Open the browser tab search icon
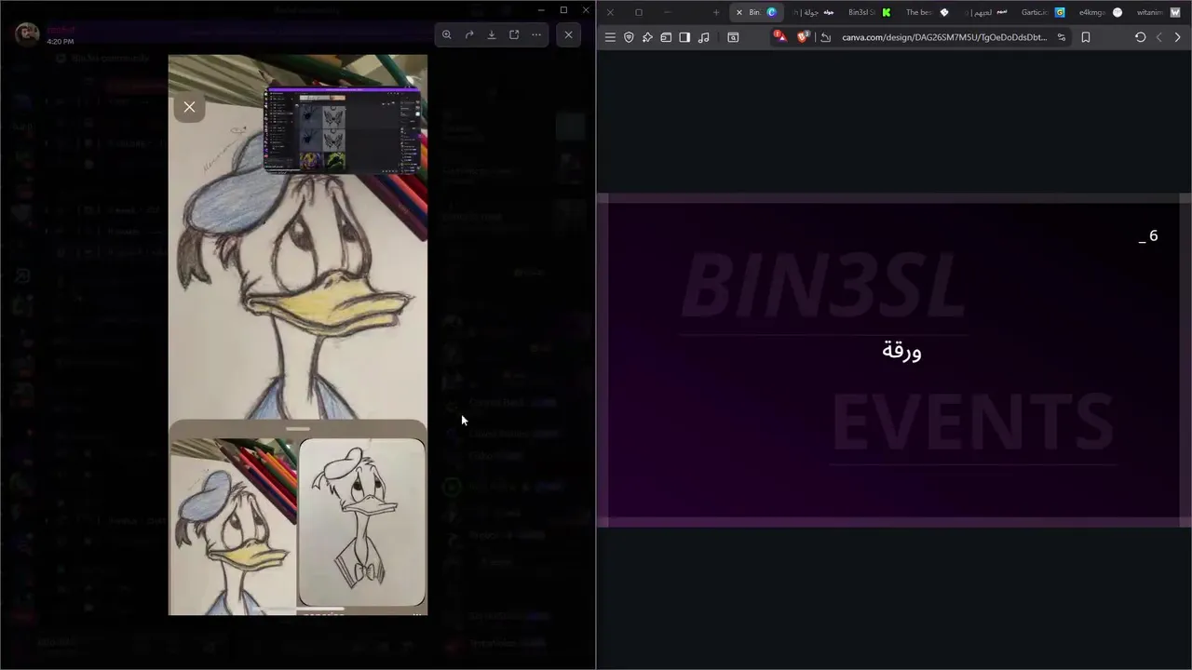 [x=733, y=37]
